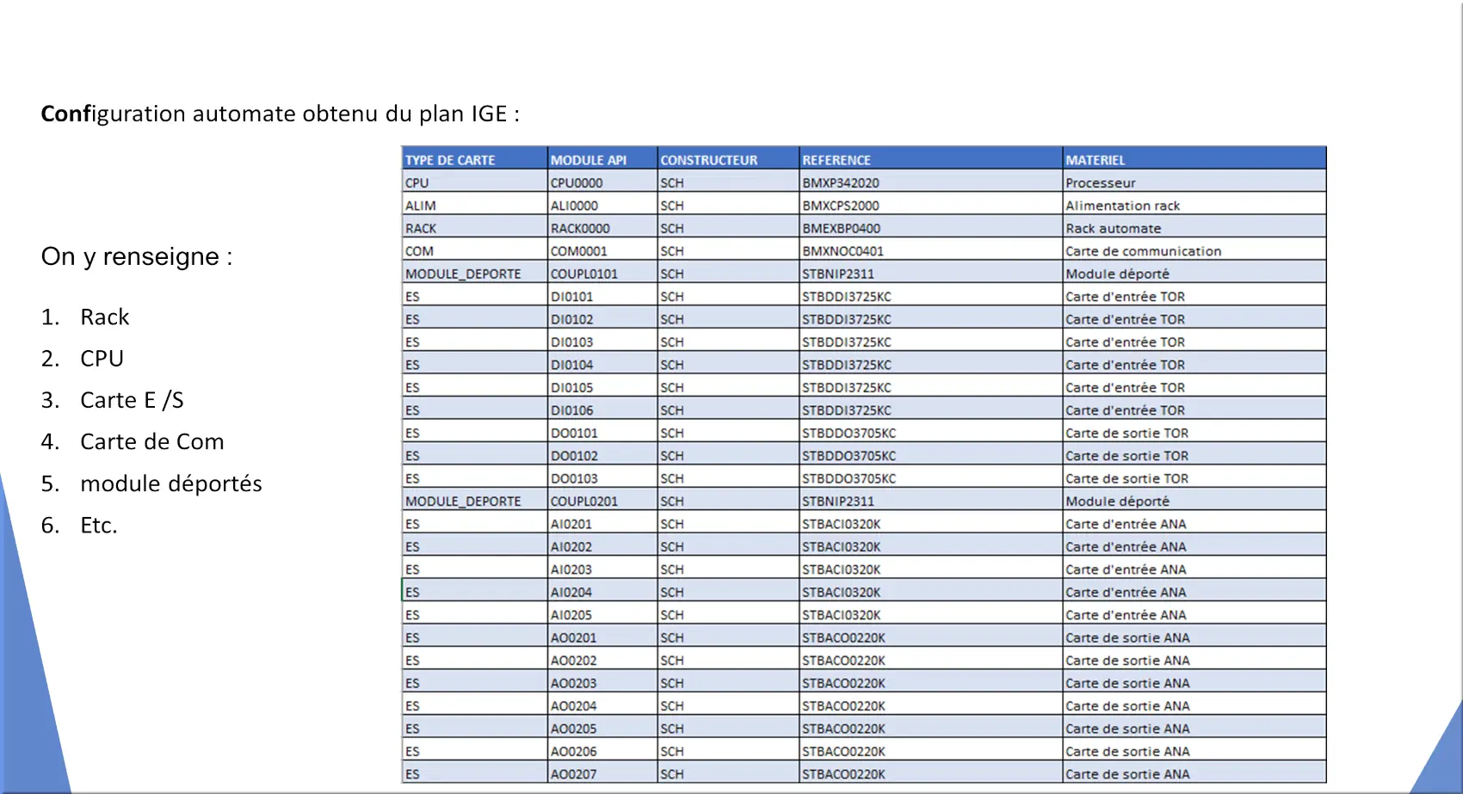This screenshot has width=1463, height=794.
Task: Select cell DO0101
Action: [602, 433]
